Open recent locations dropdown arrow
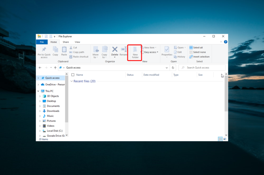Image resolution: width=264 pixels, height=175 pixels. pos(51,68)
